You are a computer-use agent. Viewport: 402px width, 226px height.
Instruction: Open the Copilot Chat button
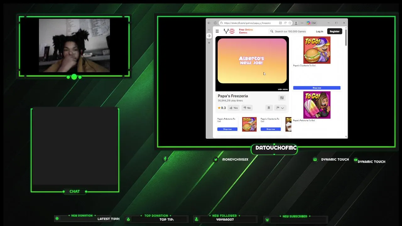coord(312,23)
